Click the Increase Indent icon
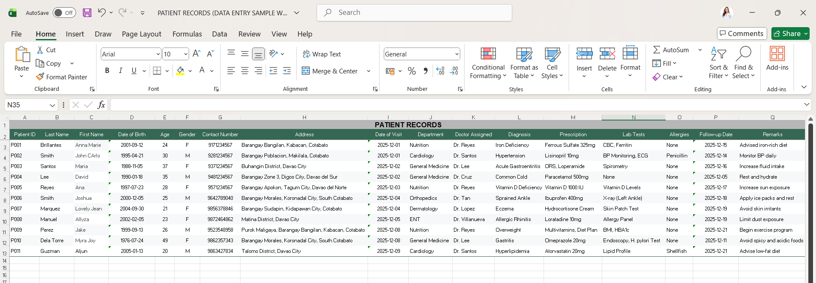The image size is (816, 283). point(287,71)
